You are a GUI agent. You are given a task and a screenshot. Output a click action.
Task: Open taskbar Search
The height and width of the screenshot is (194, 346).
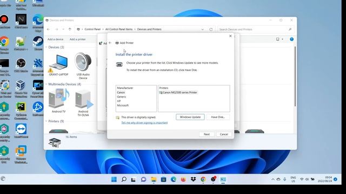[124, 179]
